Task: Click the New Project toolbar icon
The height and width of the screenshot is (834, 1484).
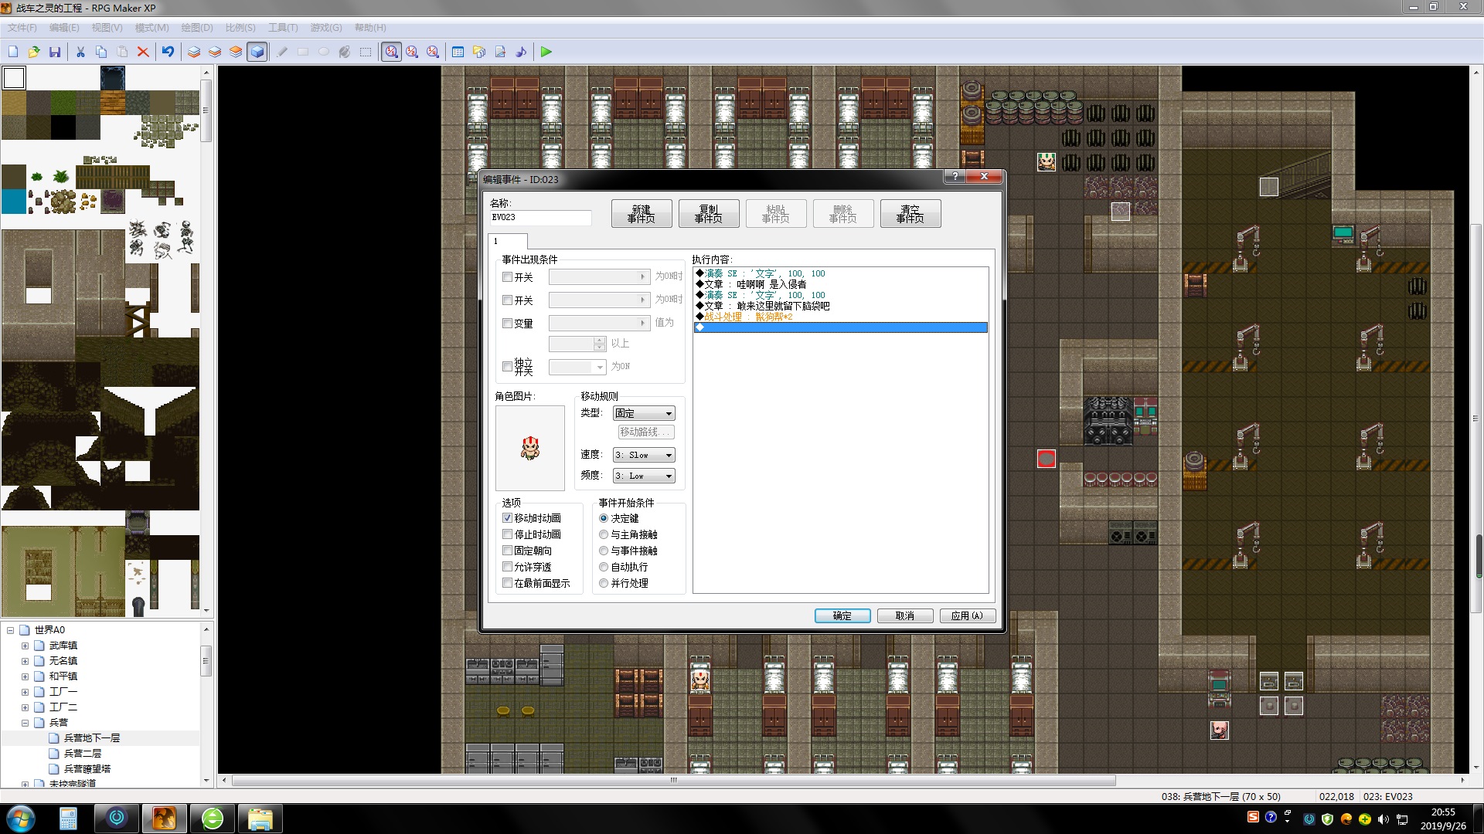Action: 13,52
